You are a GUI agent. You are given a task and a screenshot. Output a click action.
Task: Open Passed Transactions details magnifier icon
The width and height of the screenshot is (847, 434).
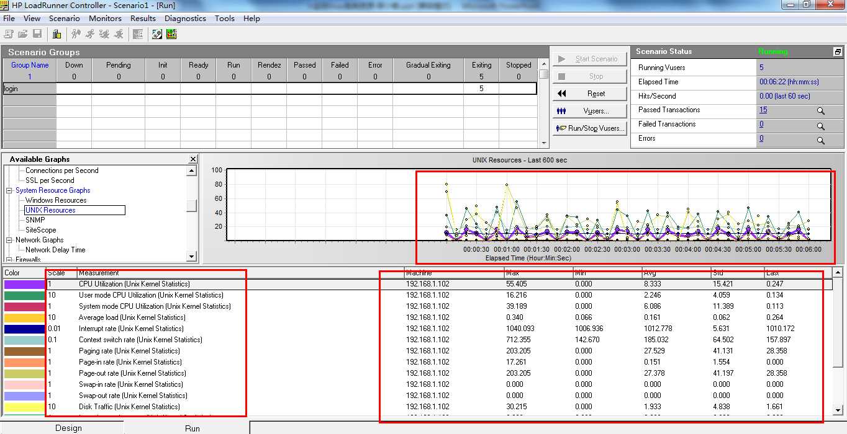821,111
